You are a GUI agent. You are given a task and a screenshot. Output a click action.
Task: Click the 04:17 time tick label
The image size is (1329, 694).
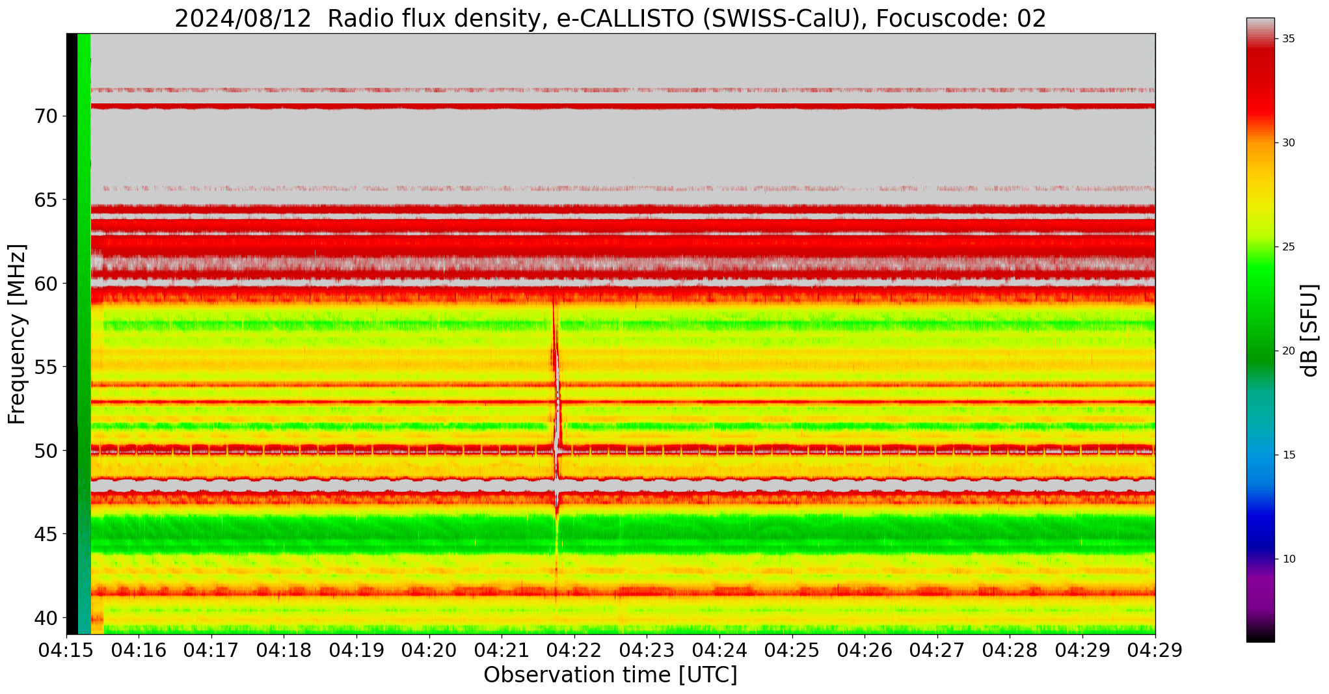pyautogui.click(x=211, y=650)
